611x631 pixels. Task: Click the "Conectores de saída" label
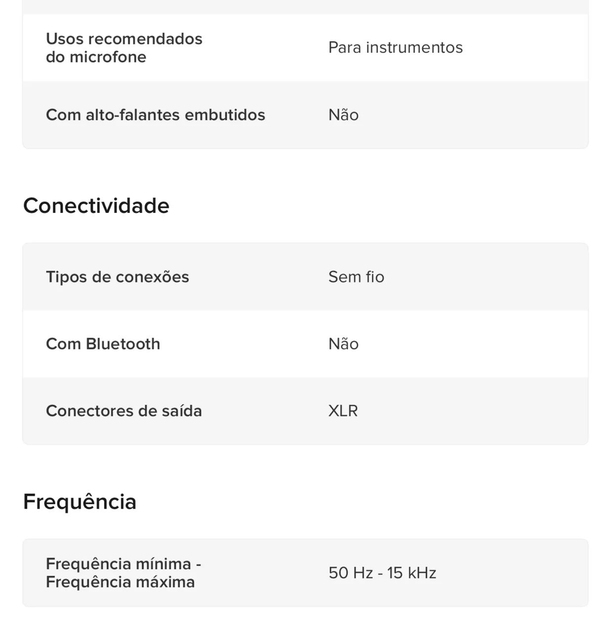pyautogui.click(x=124, y=411)
